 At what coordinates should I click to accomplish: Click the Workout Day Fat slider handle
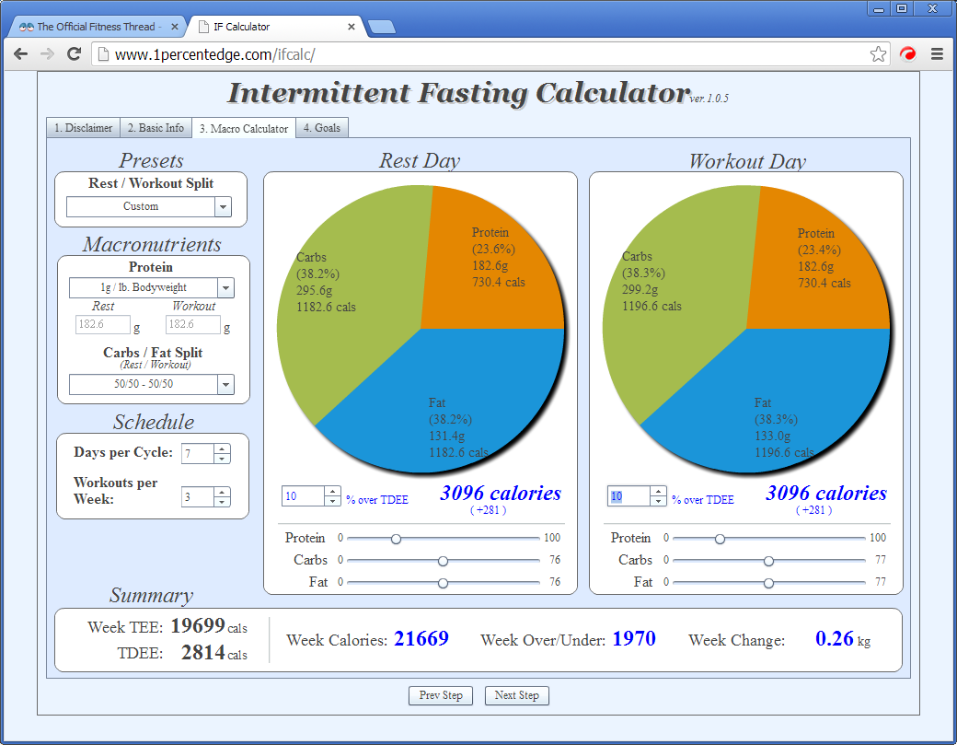click(769, 583)
